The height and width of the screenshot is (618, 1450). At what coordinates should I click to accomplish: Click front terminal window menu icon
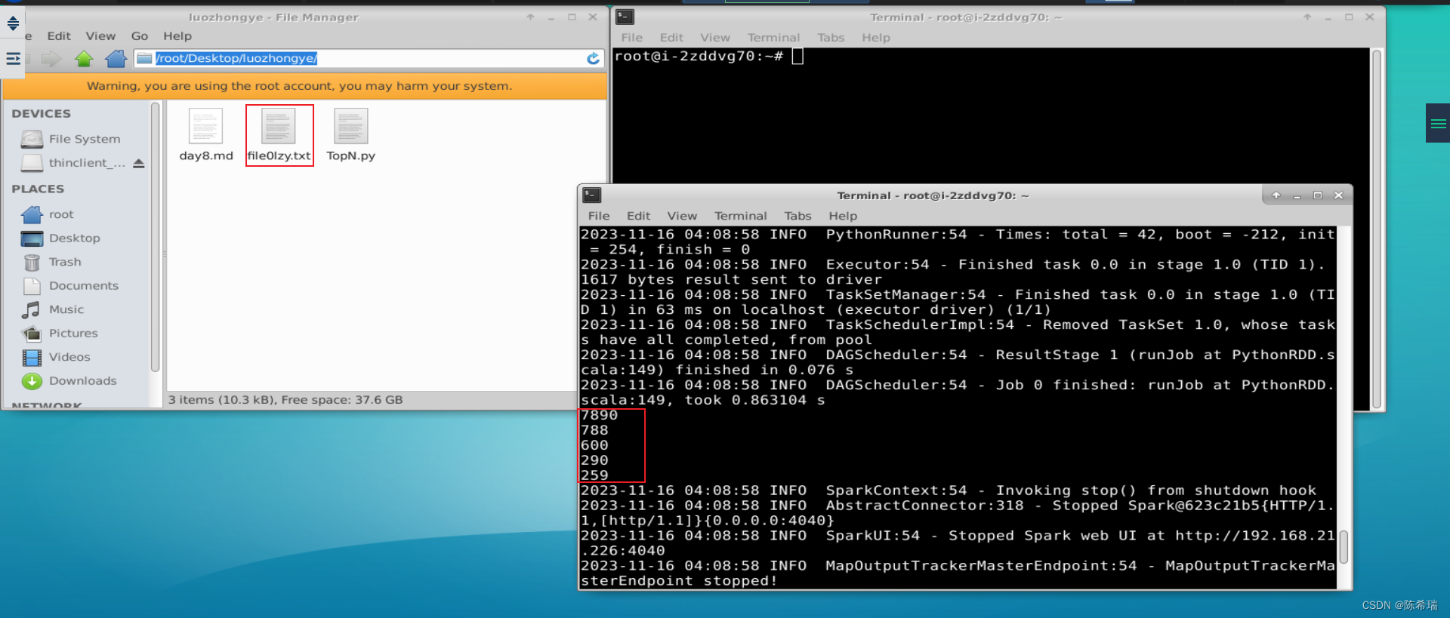592,195
